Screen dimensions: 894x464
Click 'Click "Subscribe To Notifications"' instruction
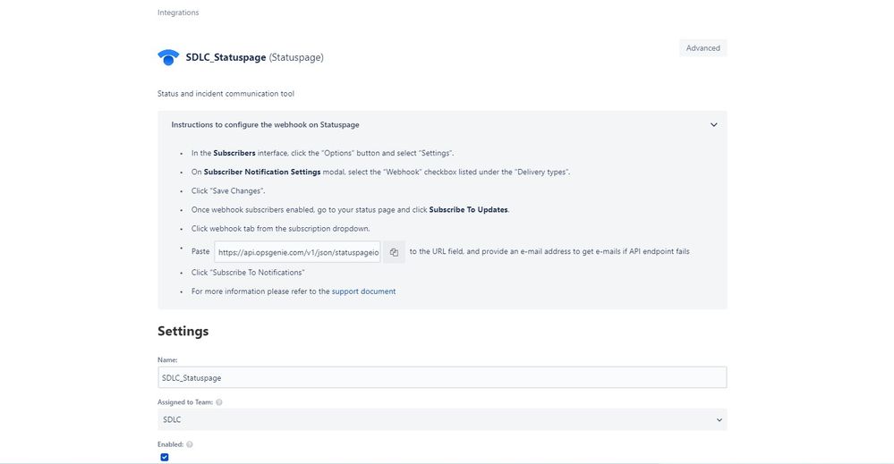coord(248,272)
